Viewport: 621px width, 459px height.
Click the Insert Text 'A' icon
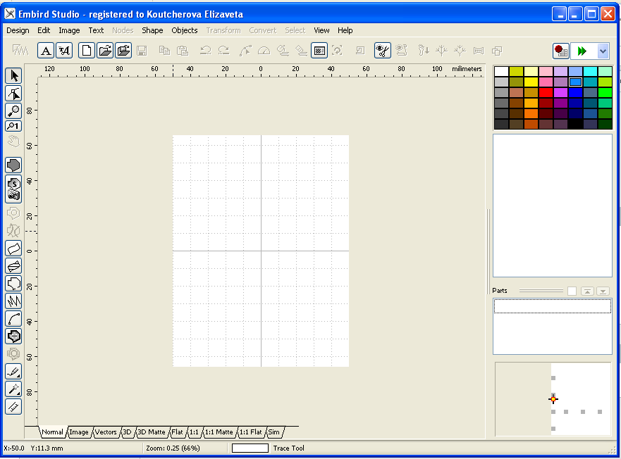(x=46, y=51)
